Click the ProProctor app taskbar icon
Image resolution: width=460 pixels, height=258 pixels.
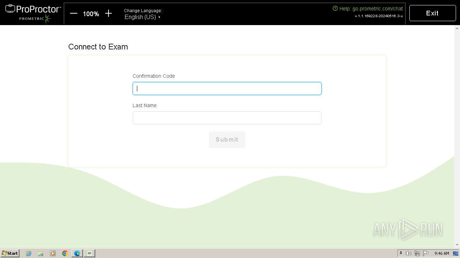(89, 253)
